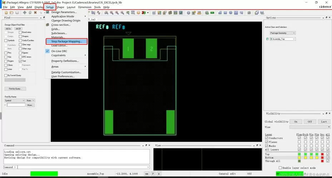Toggle the Symbols find filter checkbox
332x178 pixels.
coord(6,41)
